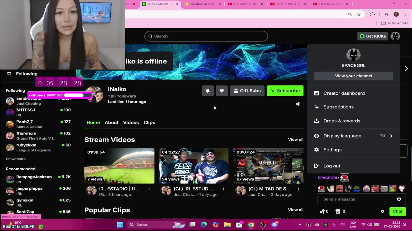Open a new browser tab

pyautogui.click(x=357, y=4)
